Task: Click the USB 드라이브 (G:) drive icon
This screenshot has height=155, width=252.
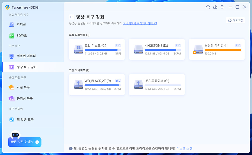Action: tap(138, 84)
